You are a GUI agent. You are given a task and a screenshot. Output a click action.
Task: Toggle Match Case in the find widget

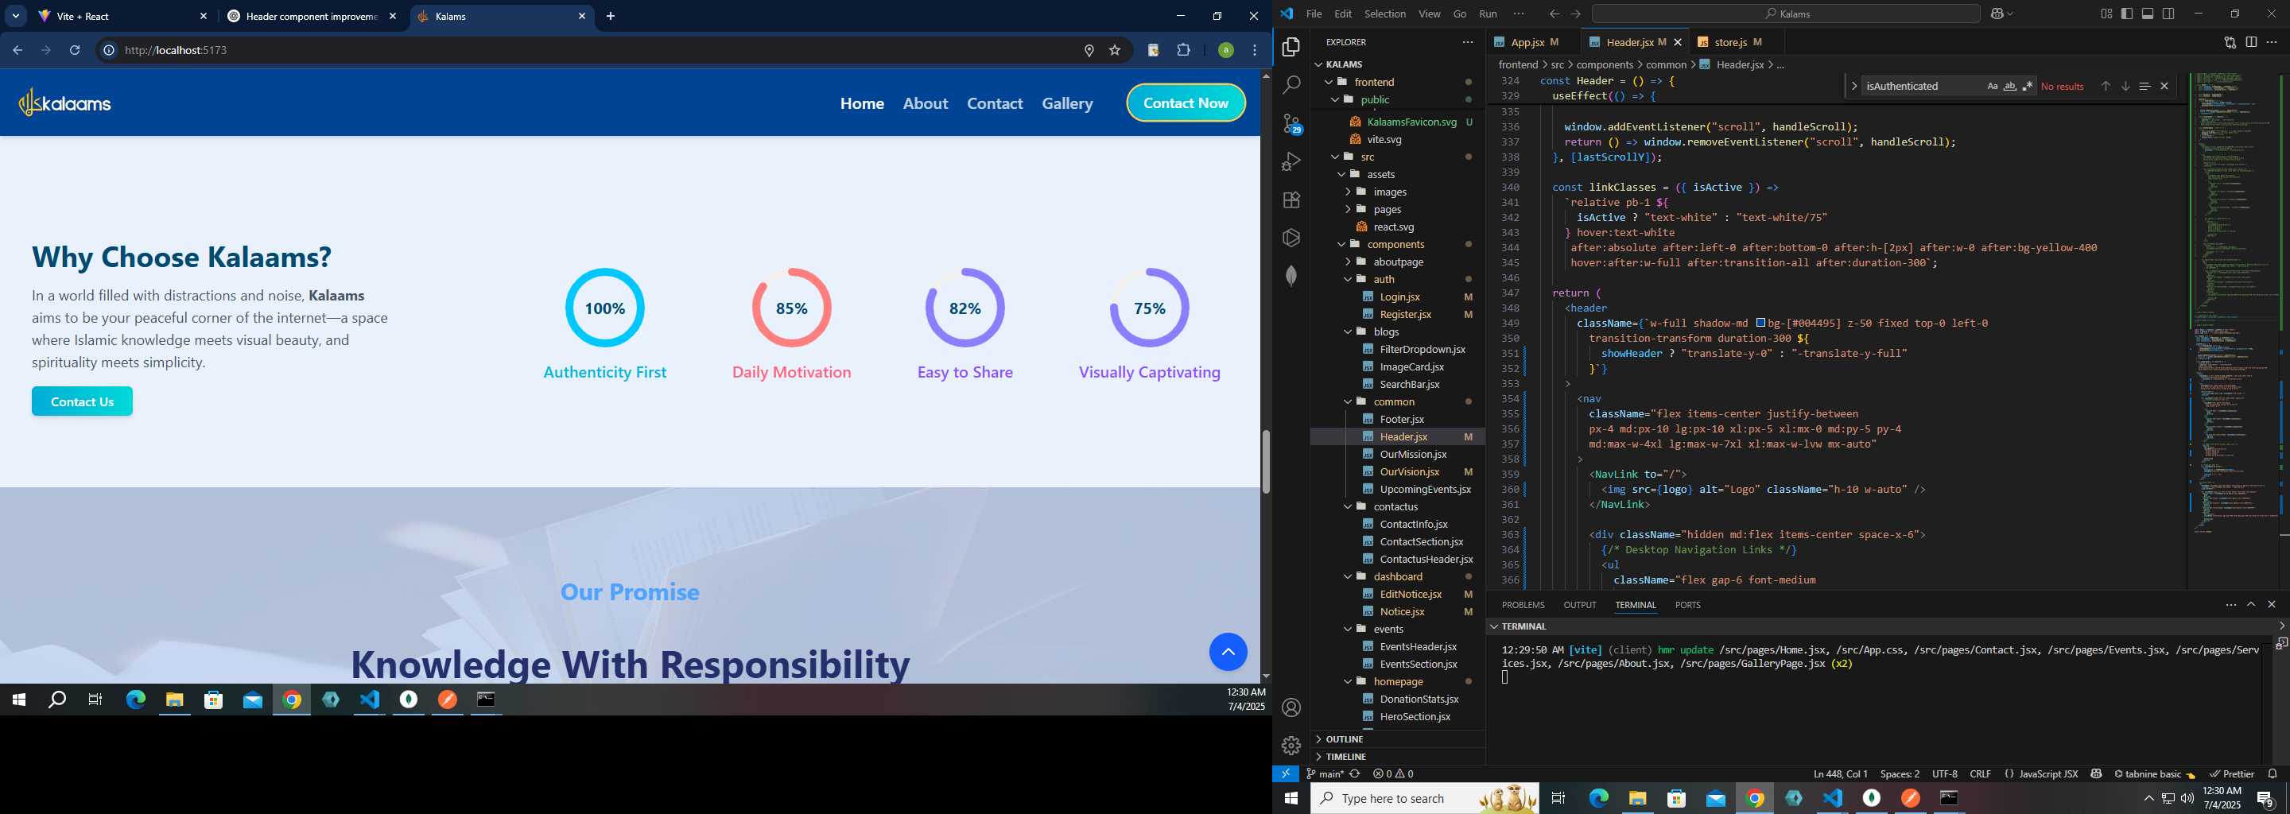pyautogui.click(x=1992, y=86)
